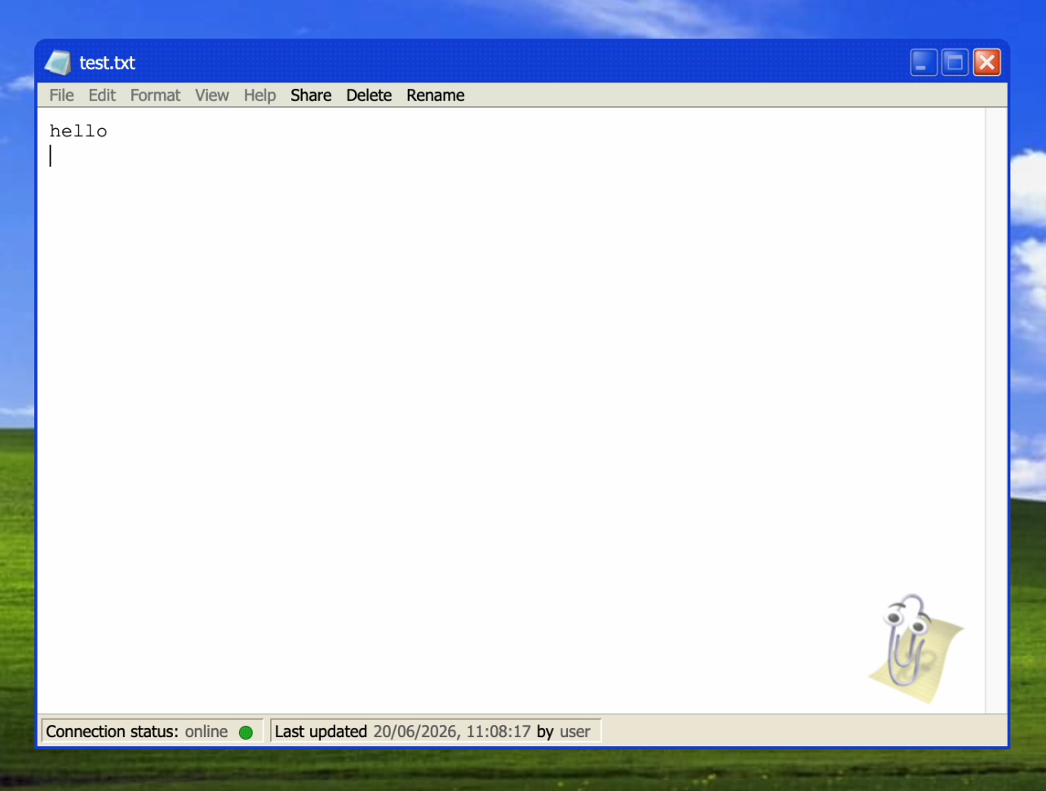Screen dimensions: 1046x791
Task: Click Share in the menu bar
Action: click(311, 95)
